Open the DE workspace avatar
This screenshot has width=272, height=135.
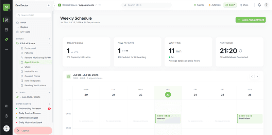tap(6, 7)
